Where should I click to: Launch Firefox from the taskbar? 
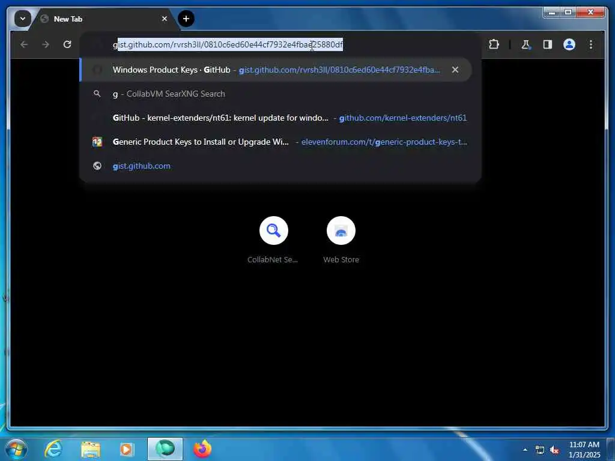[202, 449]
